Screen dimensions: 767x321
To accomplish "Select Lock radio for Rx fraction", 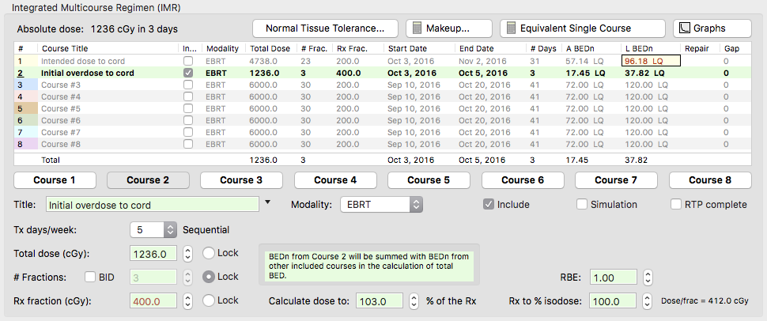I will 209,300.
